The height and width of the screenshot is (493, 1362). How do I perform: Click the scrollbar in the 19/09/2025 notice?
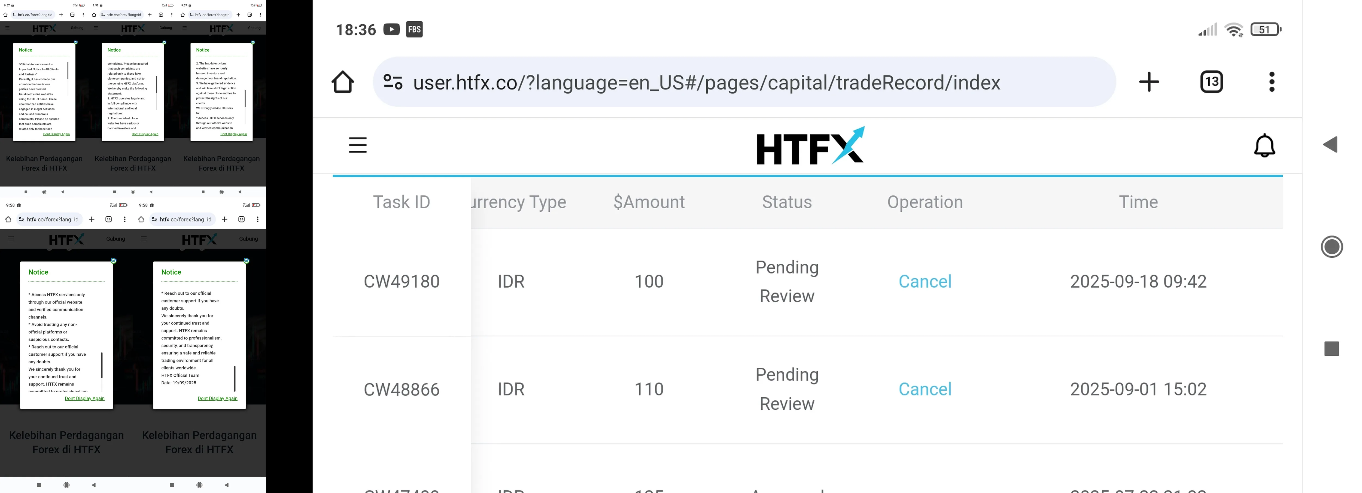tap(235, 378)
